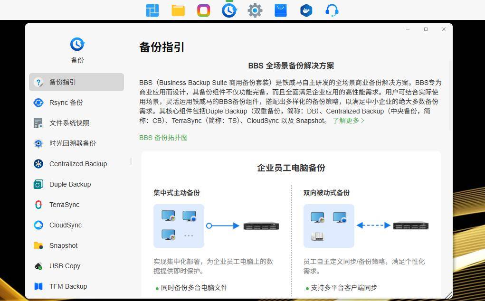485x301 pixels.
Task: Click the Centralized Backup icon
Action: pos(38,164)
